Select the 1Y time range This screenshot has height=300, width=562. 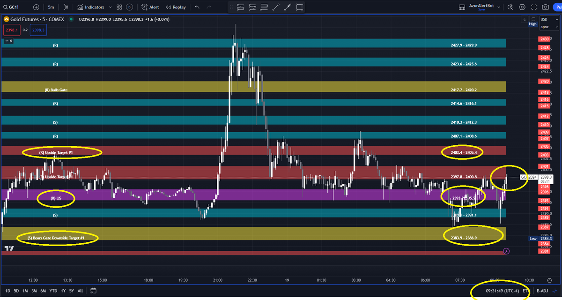63,291
